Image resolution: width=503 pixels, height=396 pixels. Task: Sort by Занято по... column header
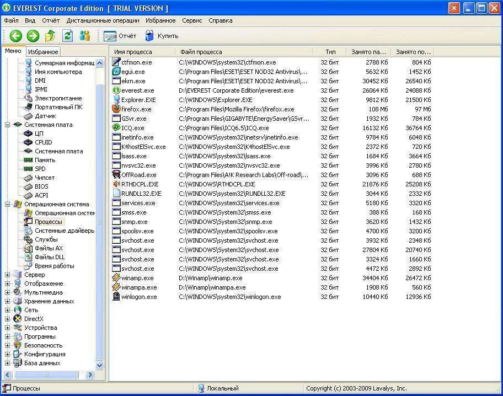pos(413,52)
